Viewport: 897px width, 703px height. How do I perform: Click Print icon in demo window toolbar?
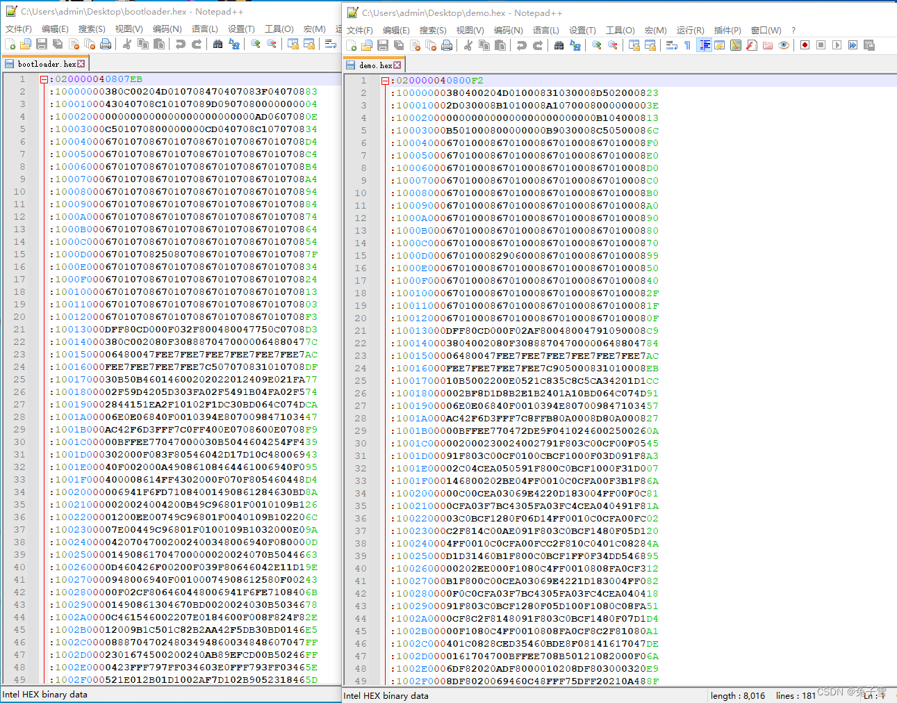[x=447, y=45]
